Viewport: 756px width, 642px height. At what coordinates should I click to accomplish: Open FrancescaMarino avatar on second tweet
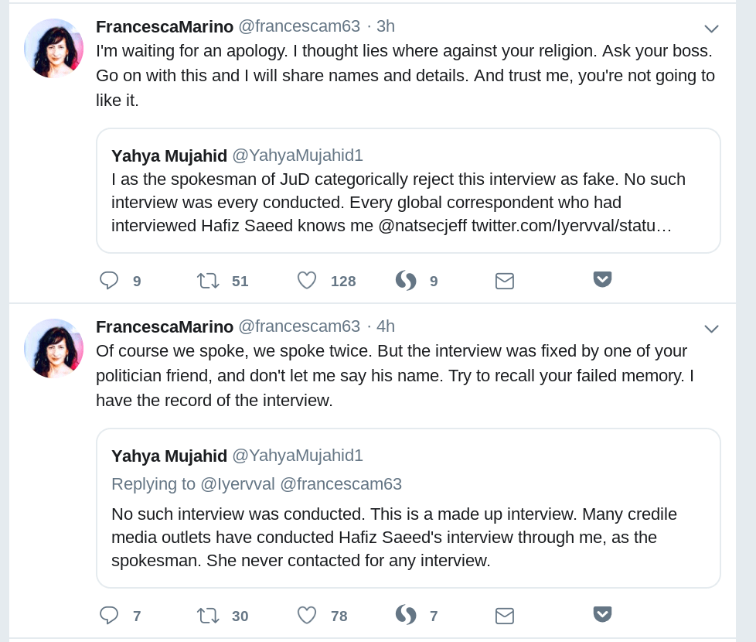click(x=54, y=348)
